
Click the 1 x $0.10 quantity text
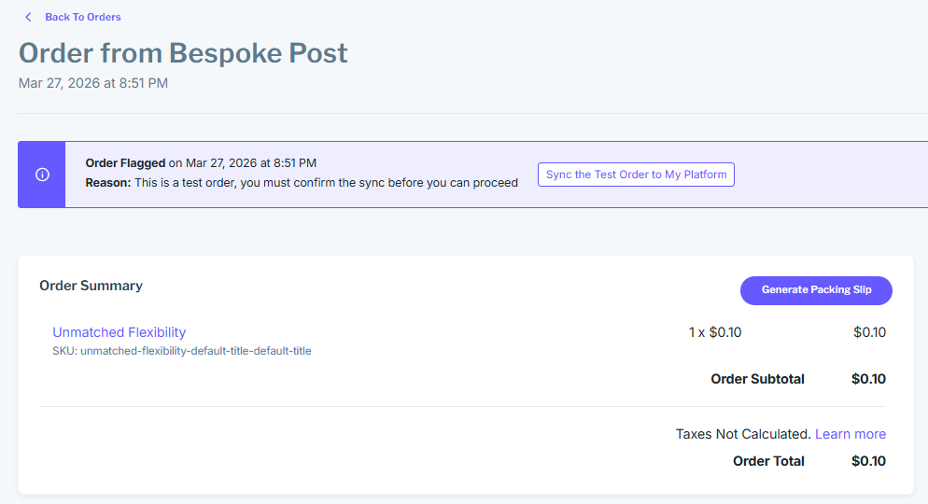[714, 332]
